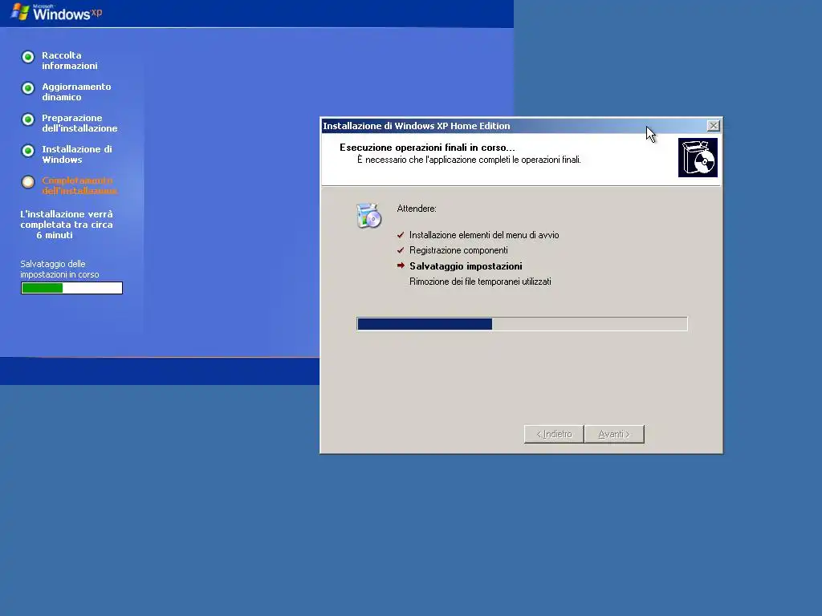Viewport: 822px width, 616px height.
Task: Click the 'Attendere:' label
Action: click(x=417, y=209)
